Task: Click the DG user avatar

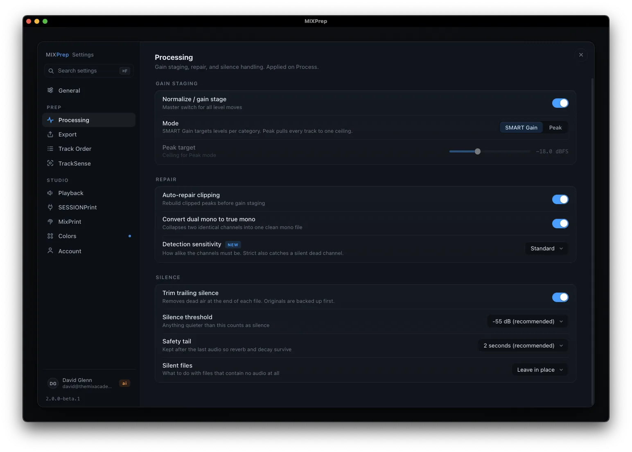Action: 53,384
